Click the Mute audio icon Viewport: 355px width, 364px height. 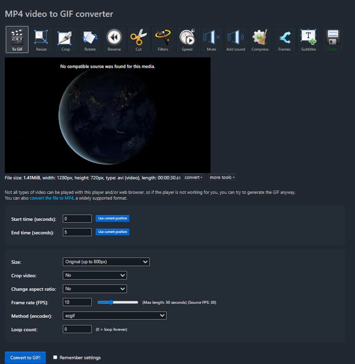[x=211, y=39]
